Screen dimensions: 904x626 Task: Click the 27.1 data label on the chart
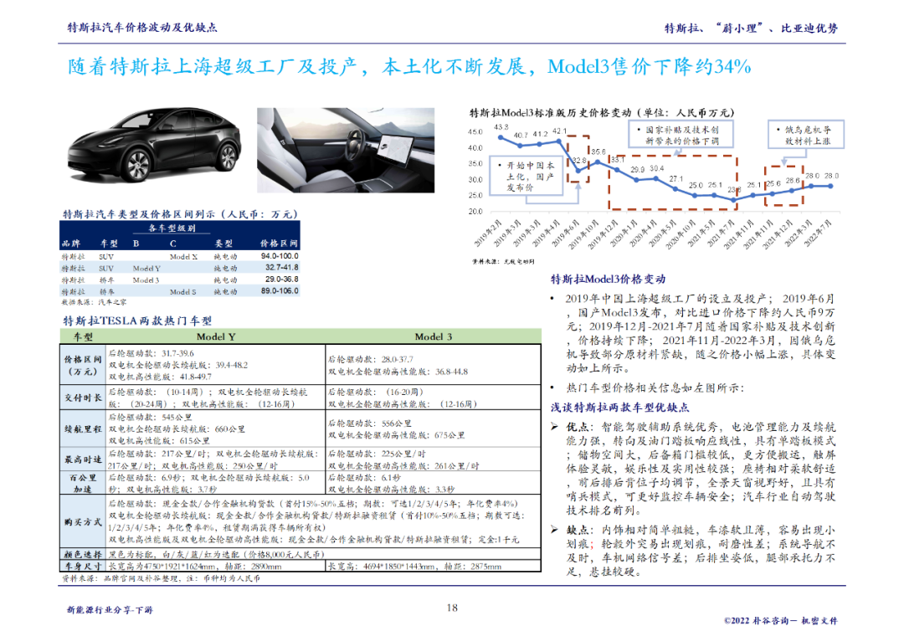pyautogui.click(x=676, y=179)
